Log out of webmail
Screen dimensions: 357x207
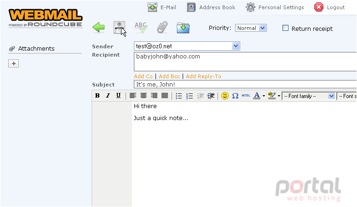tap(329, 7)
